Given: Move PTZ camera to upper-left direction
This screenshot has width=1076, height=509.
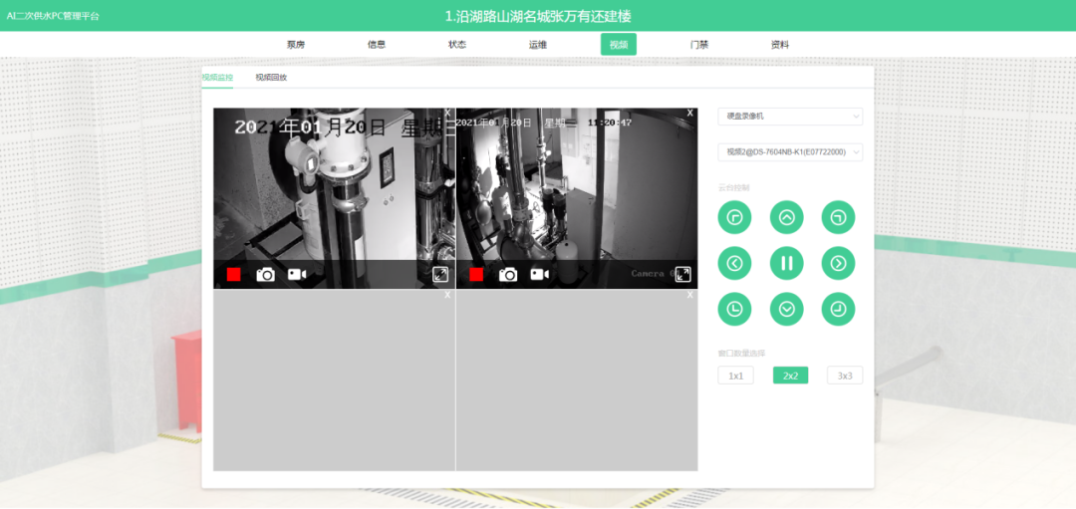Looking at the screenshot, I should point(734,217).
